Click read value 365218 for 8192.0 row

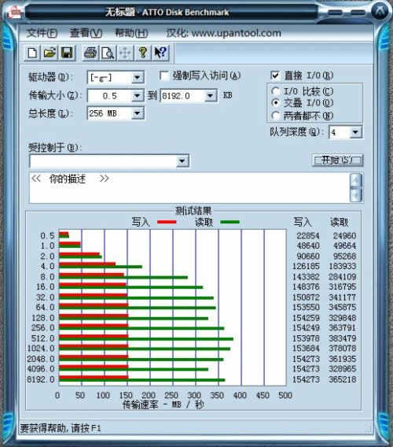pos(343,379)
